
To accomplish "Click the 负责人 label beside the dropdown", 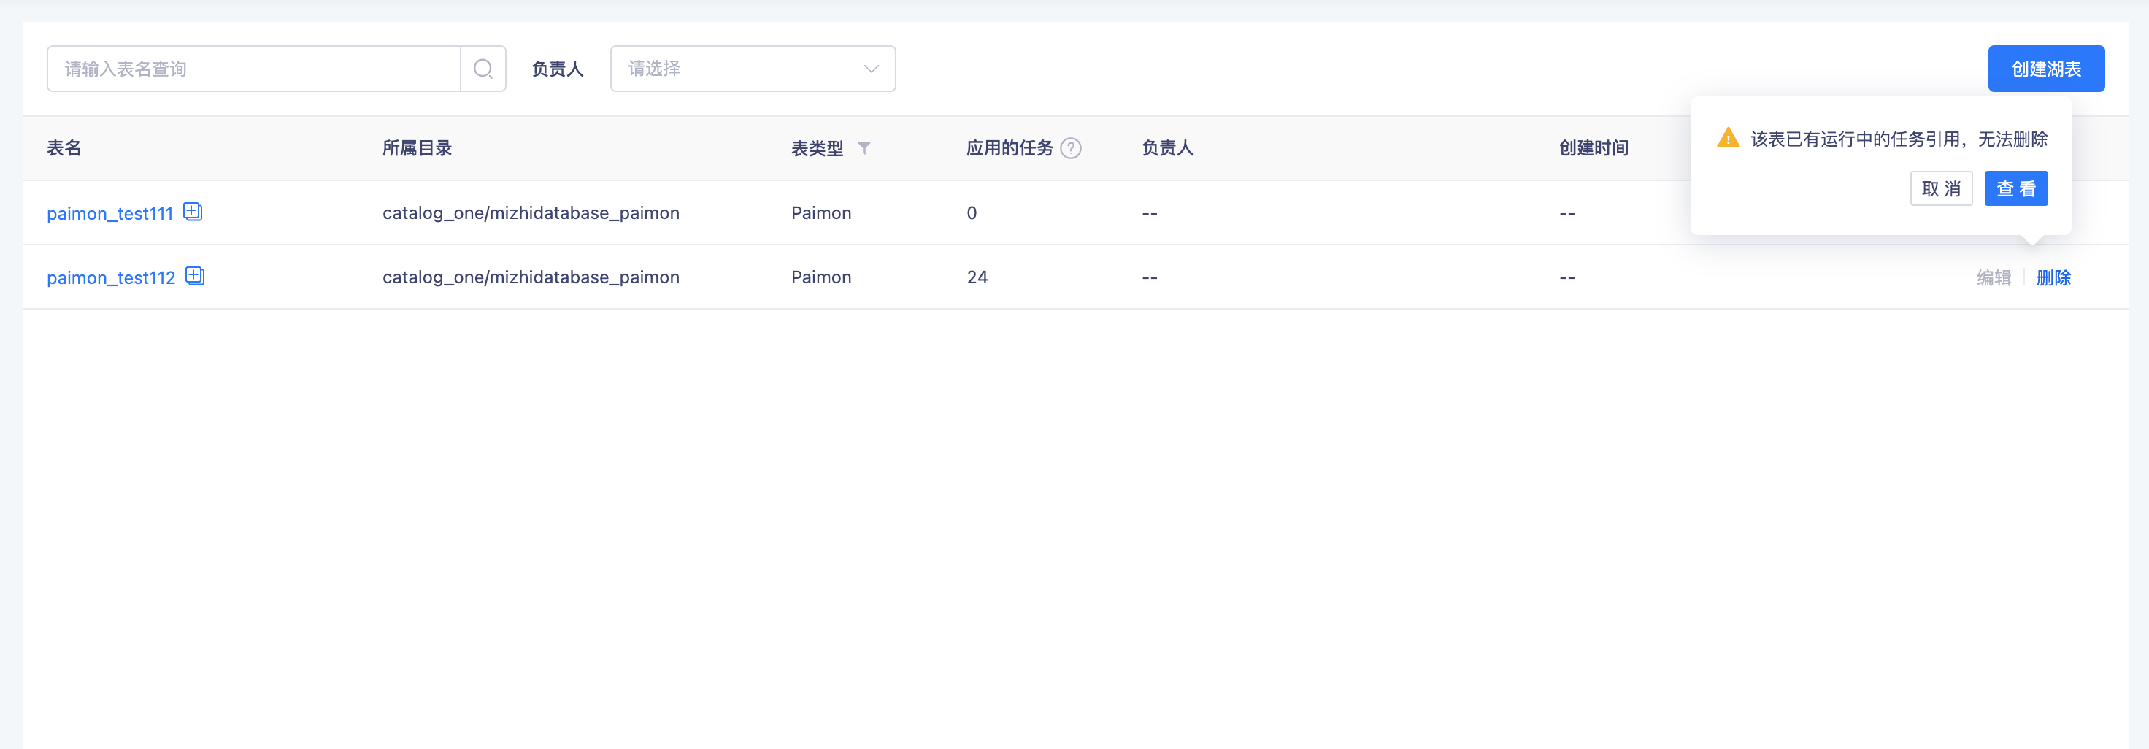I will pos(557,69).
